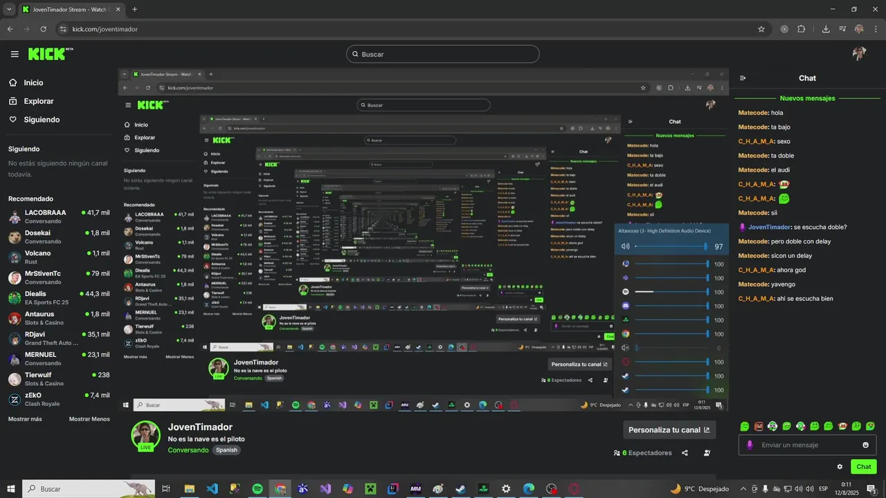This screenshot has width=886, height=498.
Task: Open Volcano Rust channel
Action: (59, 257)
